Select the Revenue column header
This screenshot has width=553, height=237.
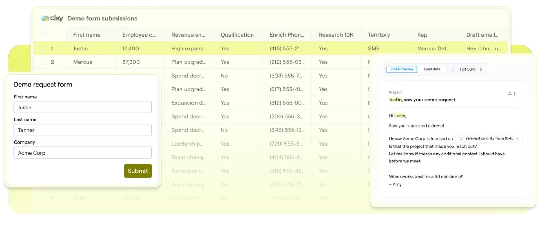pyautogui.click(x=188, y=35)
